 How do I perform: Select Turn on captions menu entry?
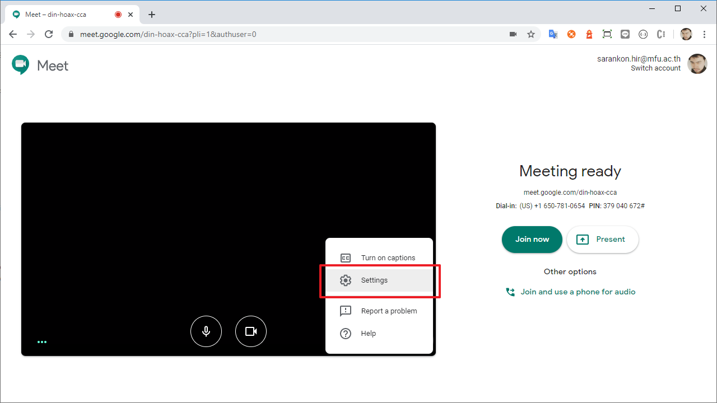click(379, 258)
